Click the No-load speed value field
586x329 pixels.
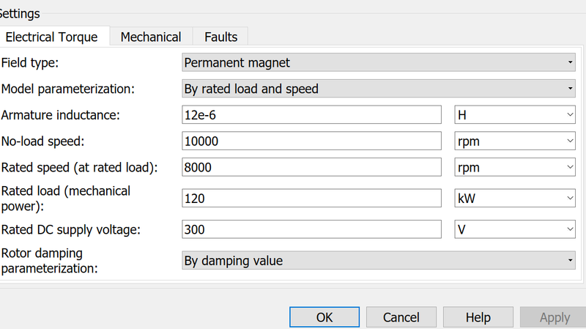[311, 141]
